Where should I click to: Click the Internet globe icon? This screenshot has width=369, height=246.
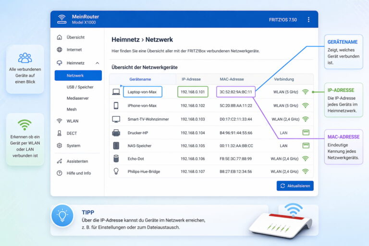click(60, 49)
